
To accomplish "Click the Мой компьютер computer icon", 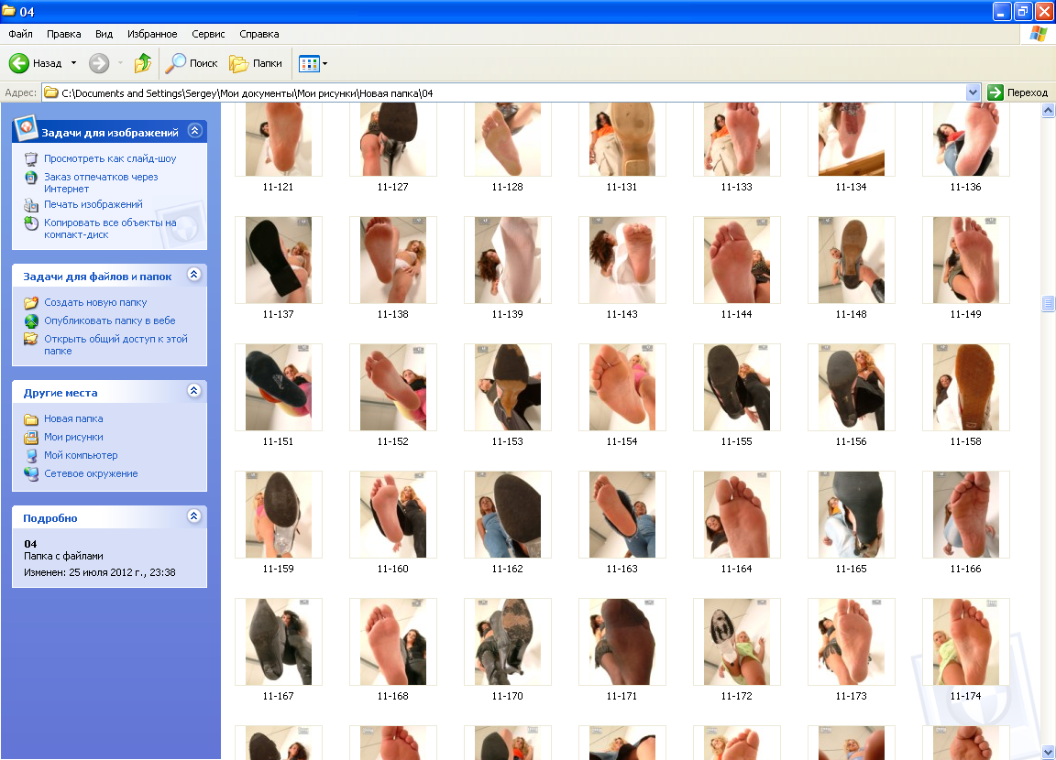I will tap(31, 456).
